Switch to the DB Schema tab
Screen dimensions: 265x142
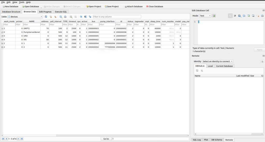tap(216, 140)
